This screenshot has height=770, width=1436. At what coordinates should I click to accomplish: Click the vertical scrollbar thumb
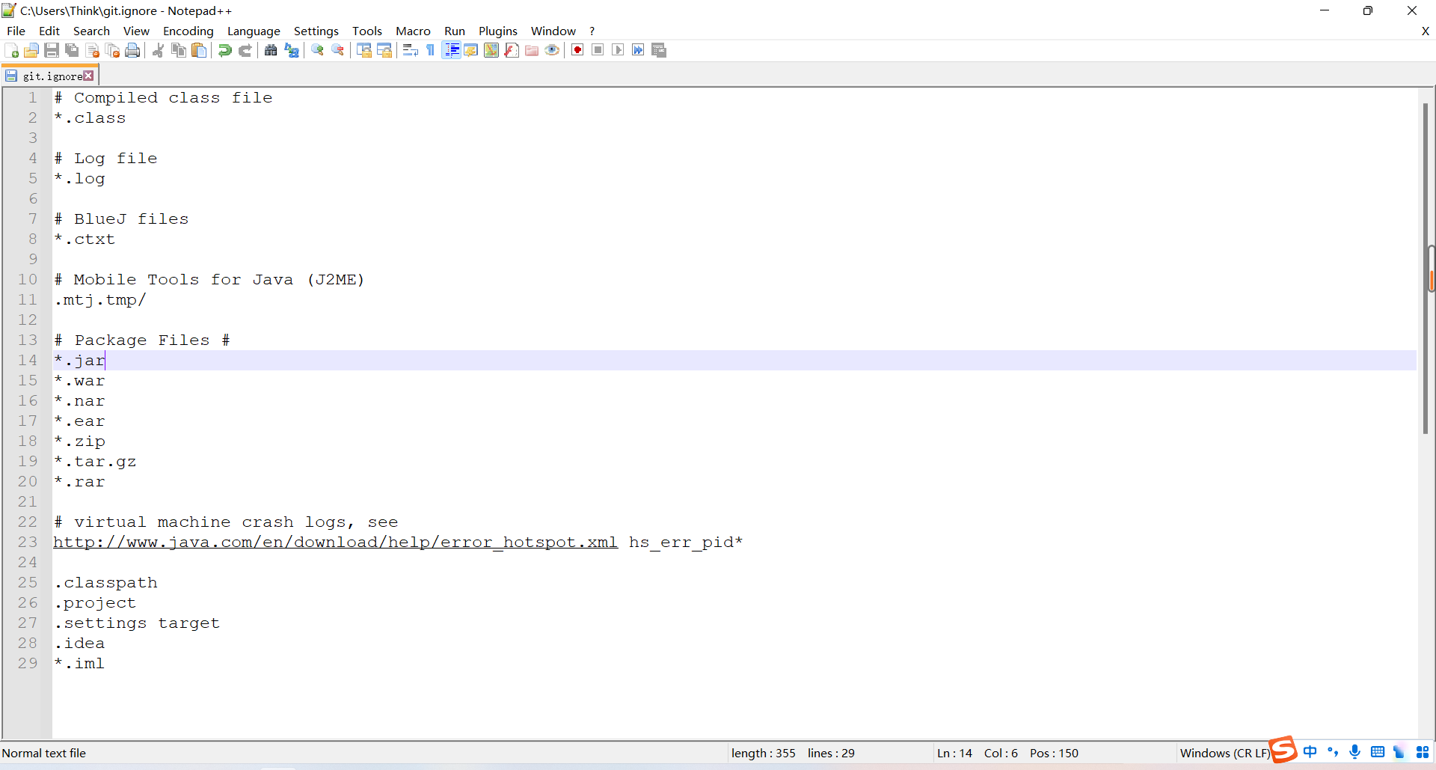(1426, 268)
